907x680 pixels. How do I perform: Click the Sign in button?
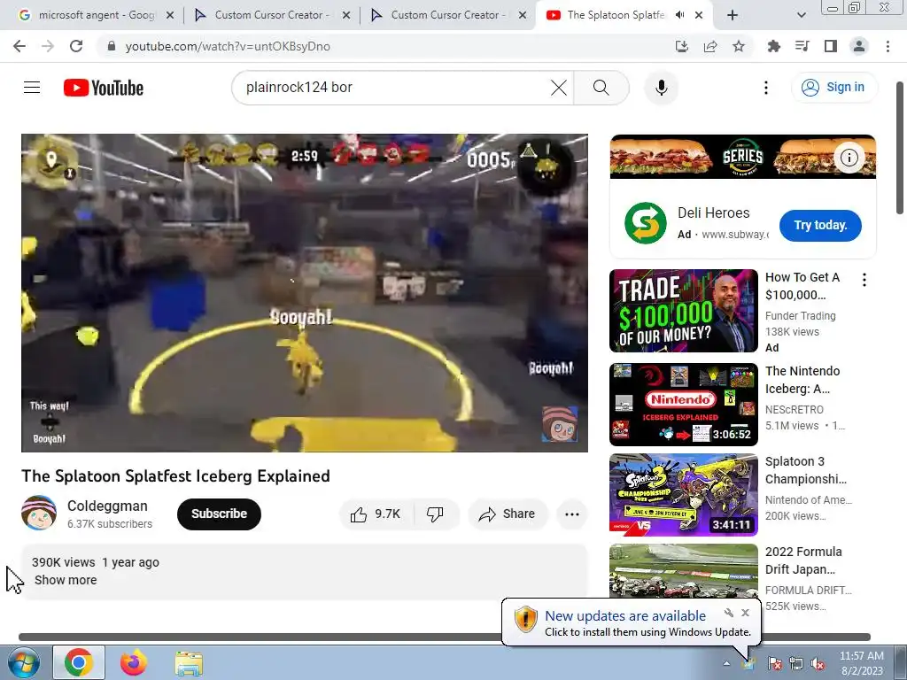tap(833, 88)
